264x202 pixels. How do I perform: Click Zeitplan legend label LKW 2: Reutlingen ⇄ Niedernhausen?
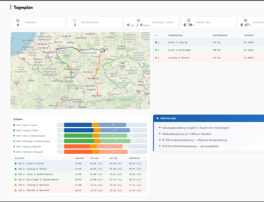pos(33,141)
